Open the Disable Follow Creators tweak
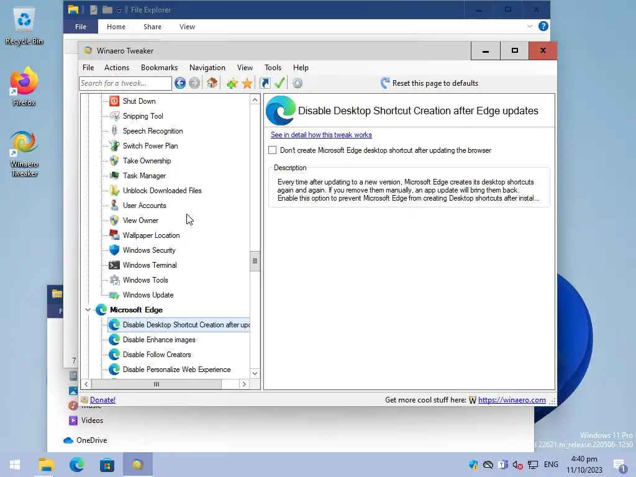Viewport: 636px width, 477px height. point(157,355)
